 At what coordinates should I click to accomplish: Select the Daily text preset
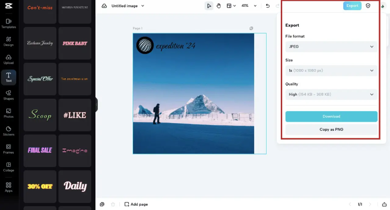[75, 187]
